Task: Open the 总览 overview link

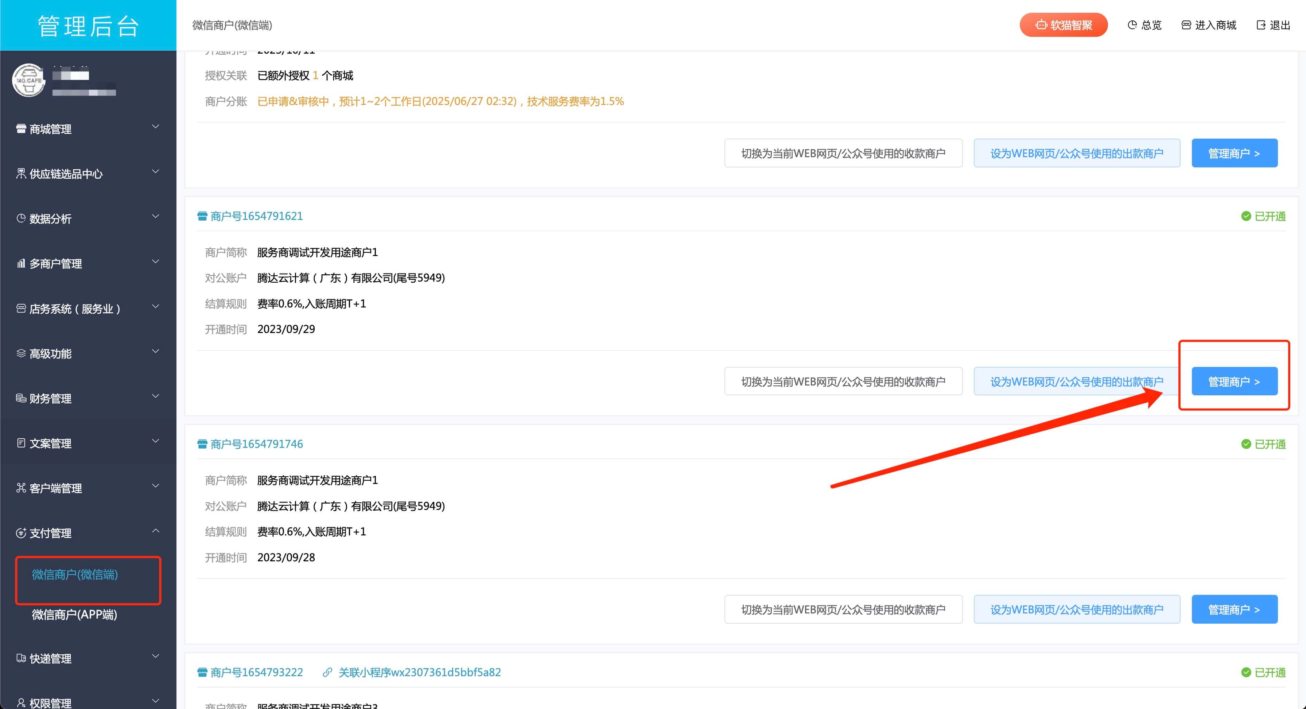Action: point(1144,25)
